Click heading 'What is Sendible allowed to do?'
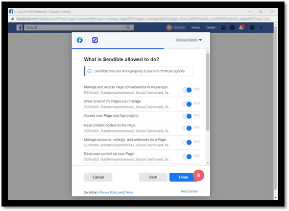 [122, 60]
